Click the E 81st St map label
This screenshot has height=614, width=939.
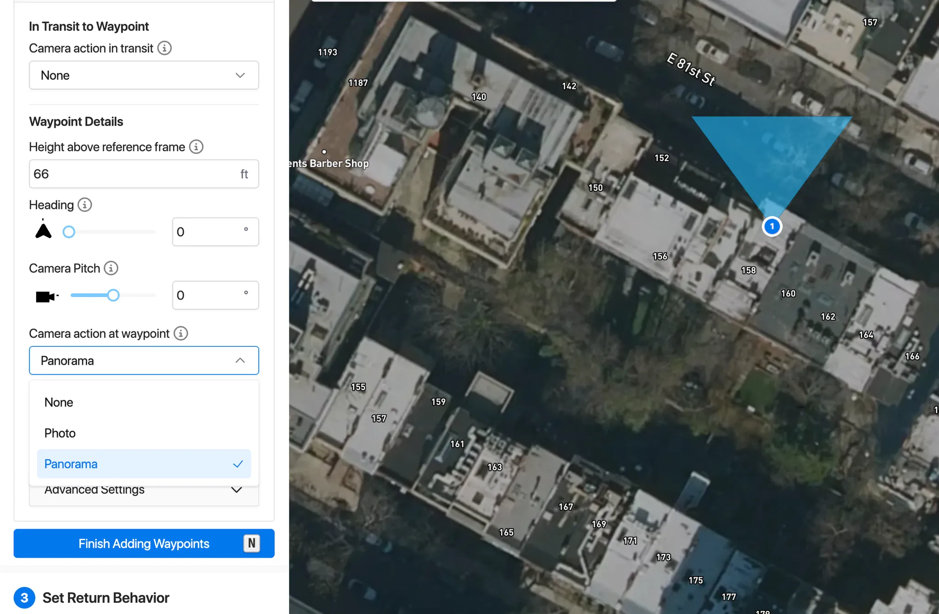[691, 70]
